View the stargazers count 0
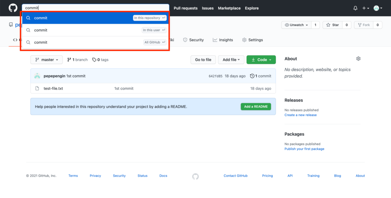Screen dimensions: 391x198 [347, 25]
